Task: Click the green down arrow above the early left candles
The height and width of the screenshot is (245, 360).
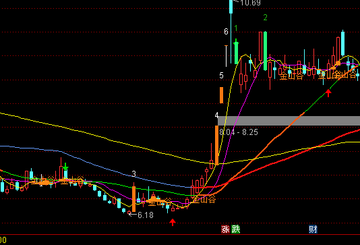Action: pyautogui.click(x=65, y=167)
